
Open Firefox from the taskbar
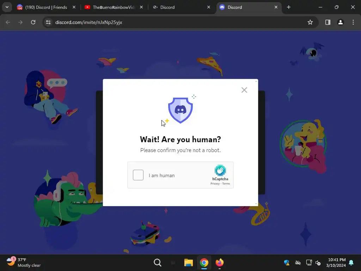coord(219,263)
